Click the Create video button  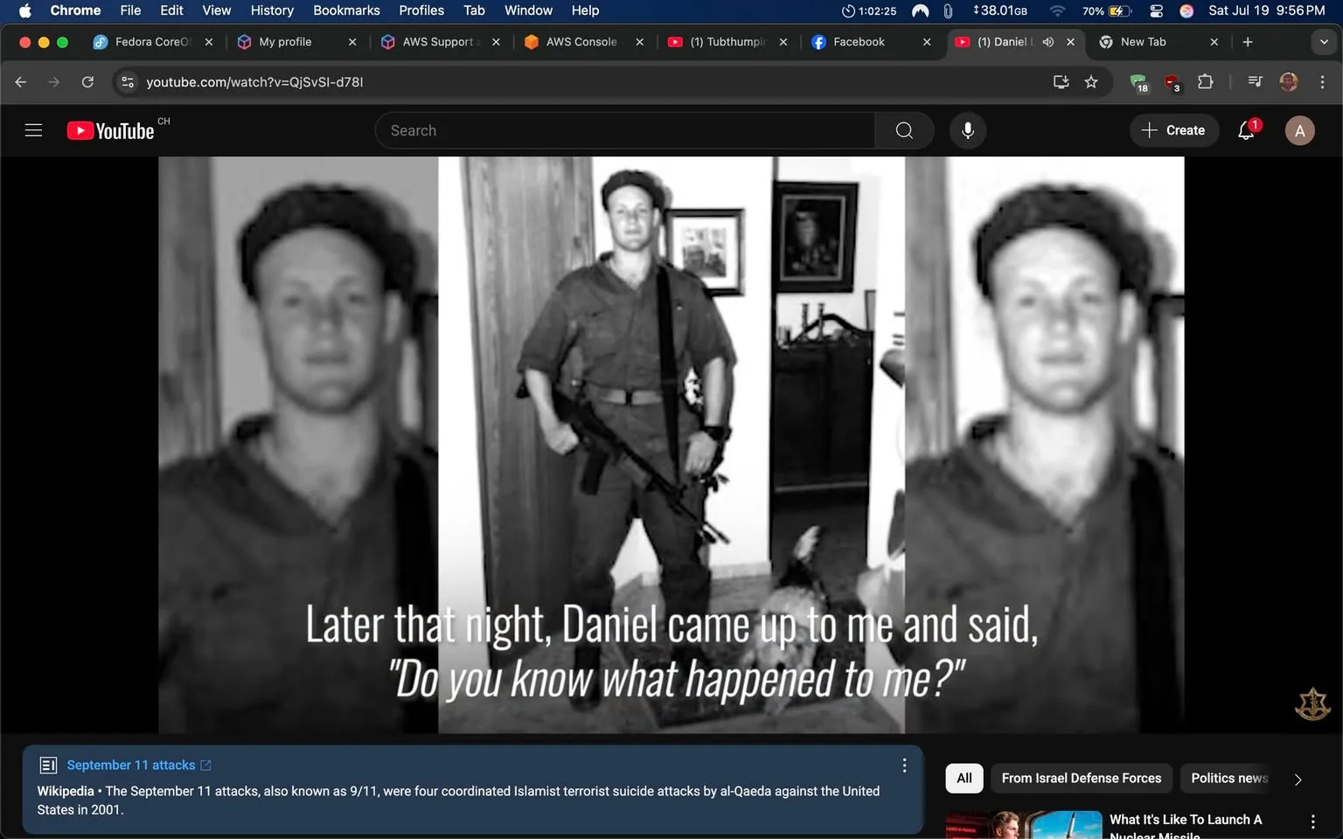[1173, 130]
